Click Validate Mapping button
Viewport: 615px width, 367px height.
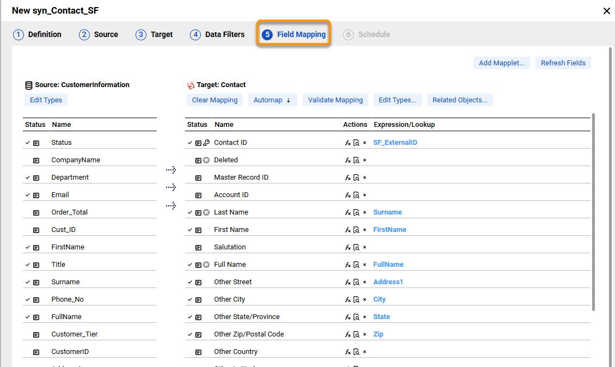[x=335, y=100]
